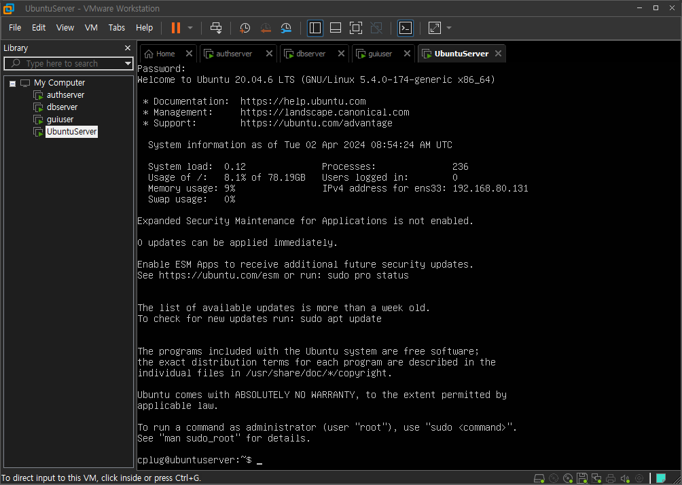Toggle the thumbnail bar view
The height and width of the screenshot is (485, 682).
(x=336, y=28)
